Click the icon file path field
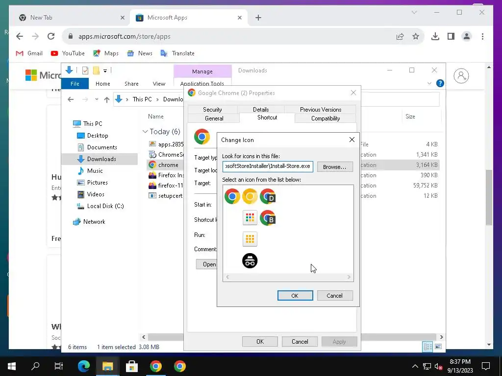The width and height of the screenshot is (502, 376). [x=268, y=166]
